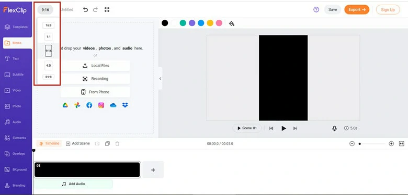The image size is (408, 195).
Task: Import from OneDrive cloud icon
Action: tap(113, 105)
